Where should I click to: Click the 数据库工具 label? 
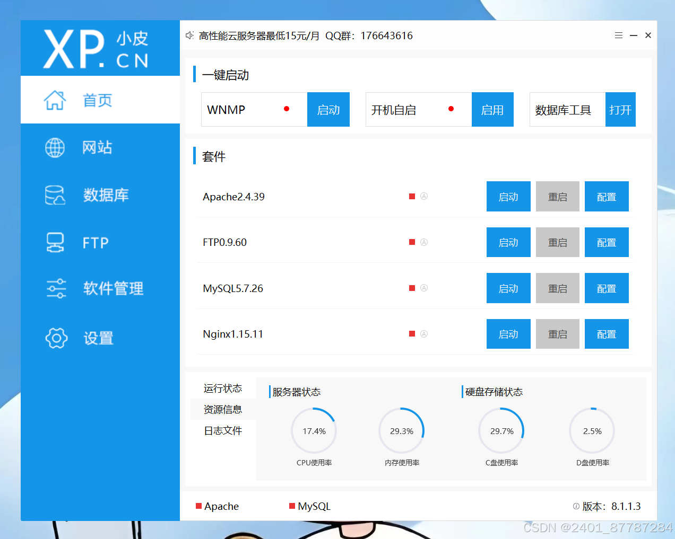[x=563, y=110]
